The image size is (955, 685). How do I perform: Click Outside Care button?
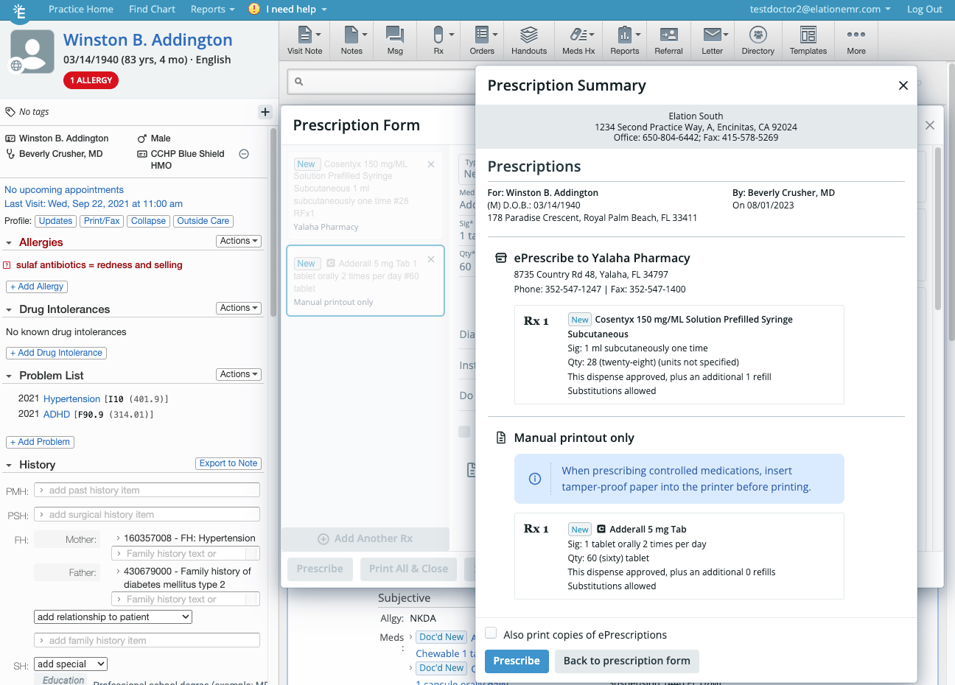coord(203,221)
